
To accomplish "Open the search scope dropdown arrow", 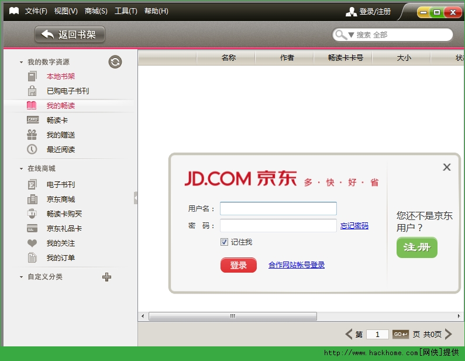I will click(x=351, y=35).
